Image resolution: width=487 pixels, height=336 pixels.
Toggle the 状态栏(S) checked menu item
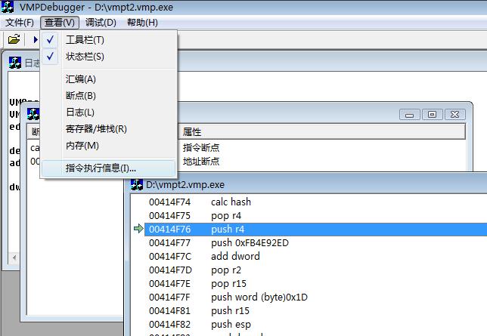(109, 57)
